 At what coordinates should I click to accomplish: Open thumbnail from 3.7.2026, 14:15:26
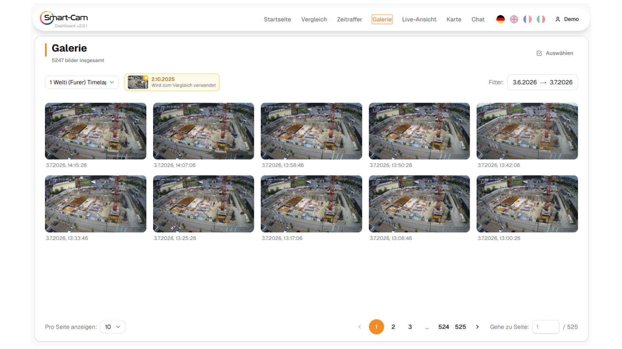pyautogui.click(x=96, y=131)
